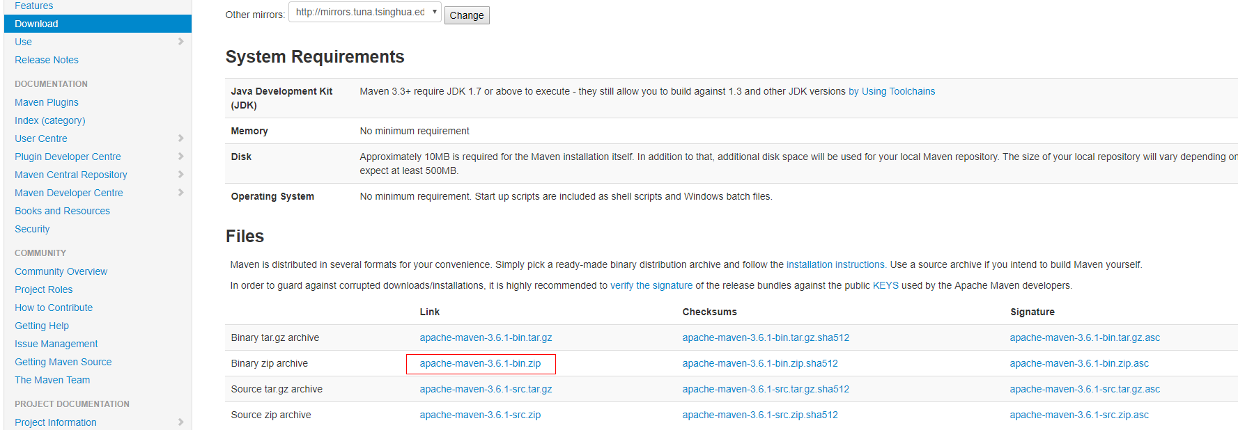1238x430 pixels.
Task: Open Project Information link
Action: [56, 422]
